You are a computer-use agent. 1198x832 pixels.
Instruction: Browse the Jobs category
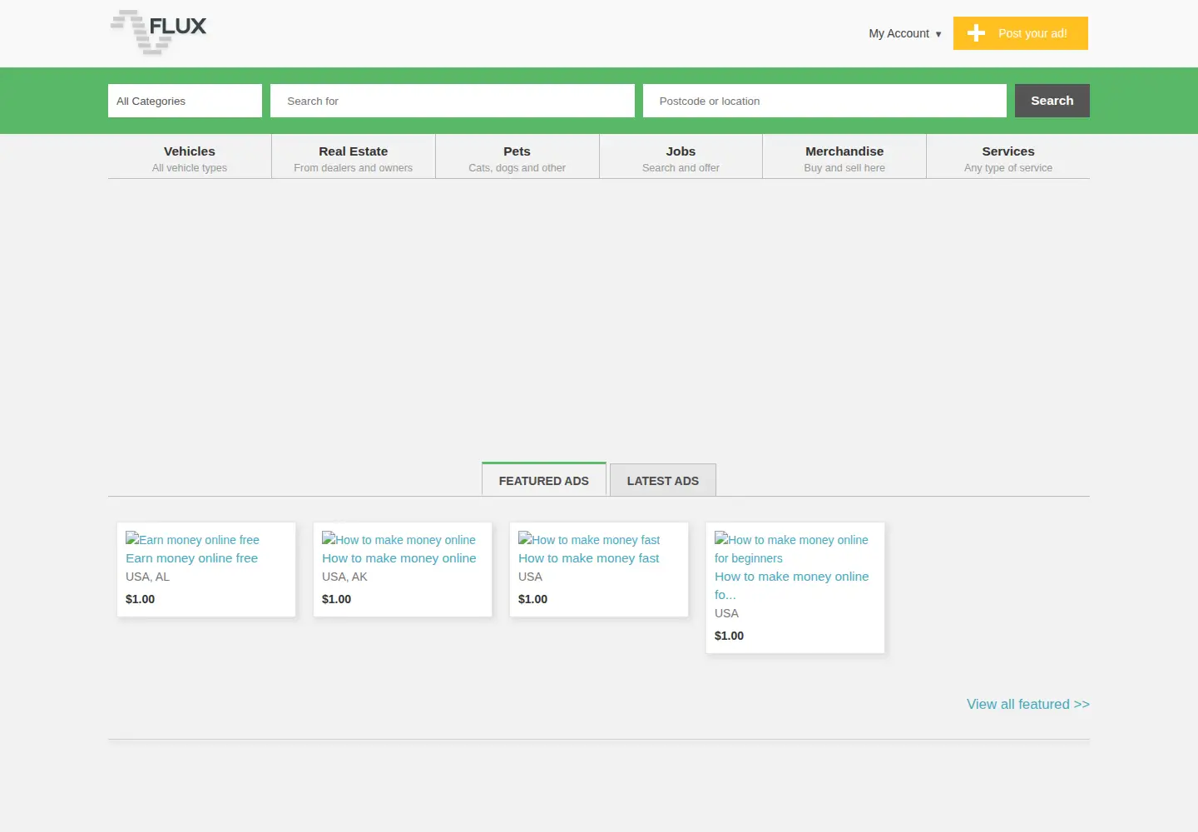point(681,158)
